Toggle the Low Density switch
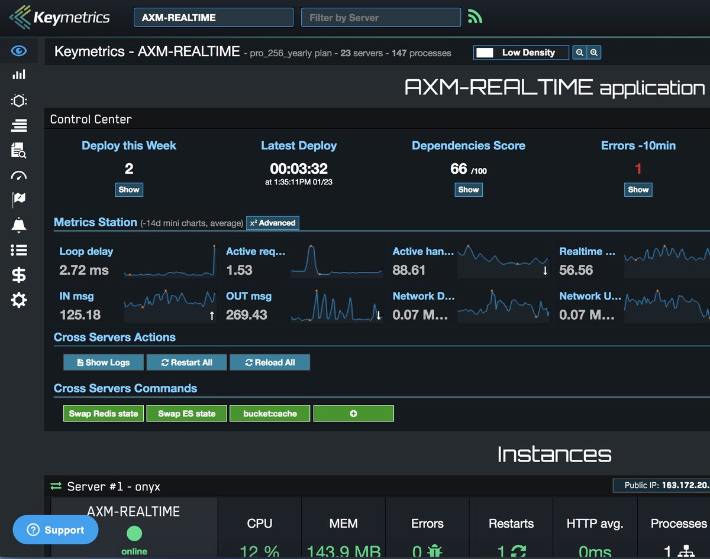The width and height of the screenshot is (710, 559). tap(521, 53)
